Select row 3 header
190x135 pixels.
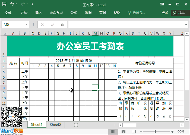(x=4, y=61)
